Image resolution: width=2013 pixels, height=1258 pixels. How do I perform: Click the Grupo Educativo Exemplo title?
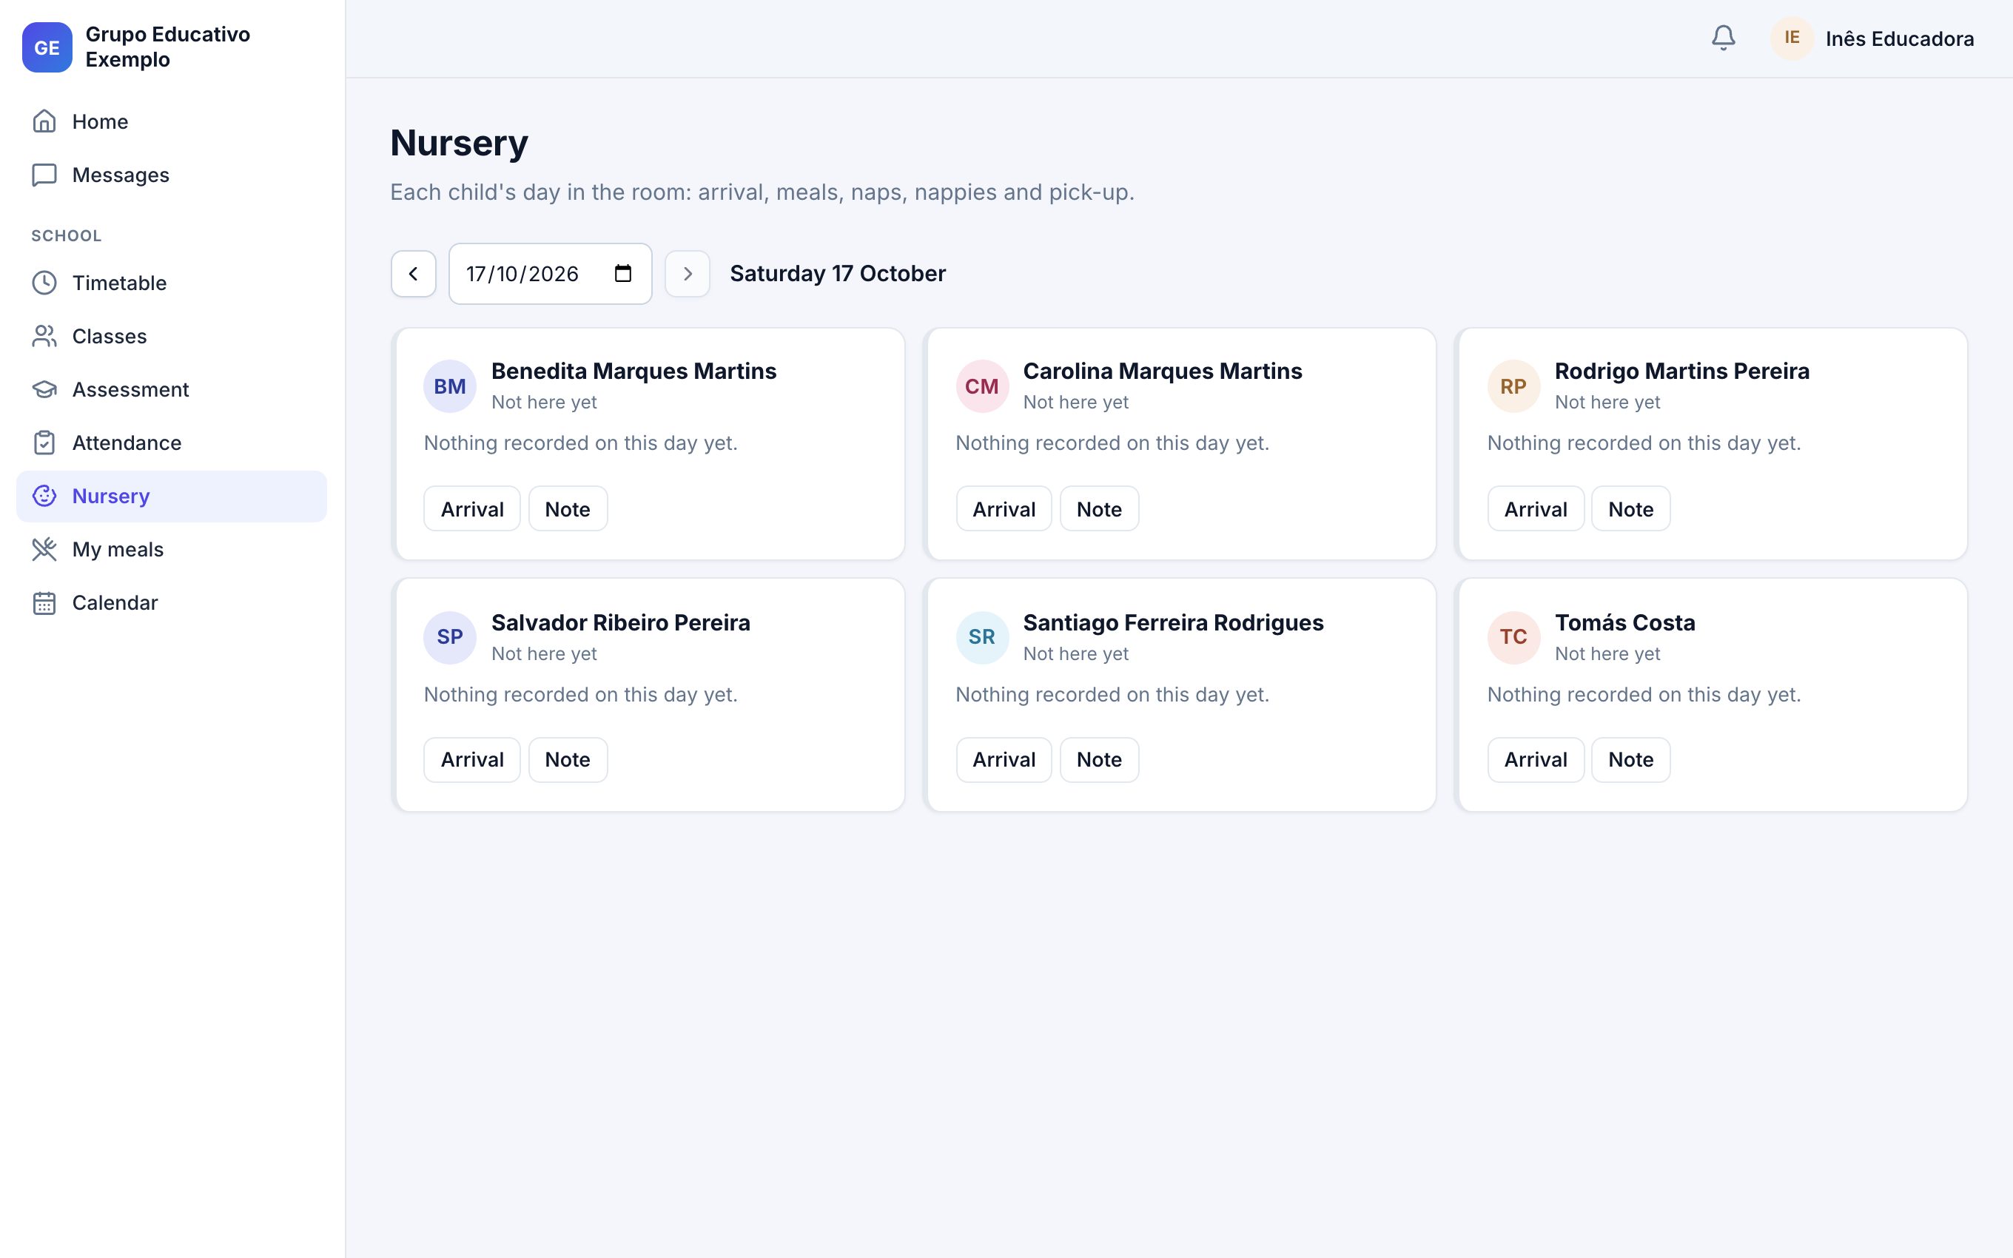168,47
